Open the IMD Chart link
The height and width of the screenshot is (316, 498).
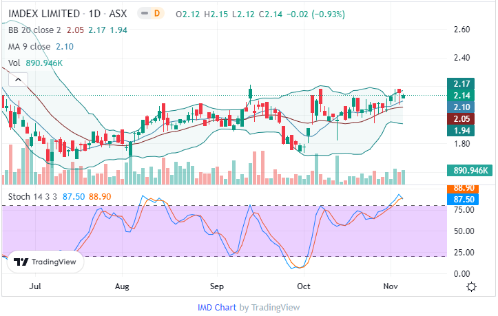216,307
